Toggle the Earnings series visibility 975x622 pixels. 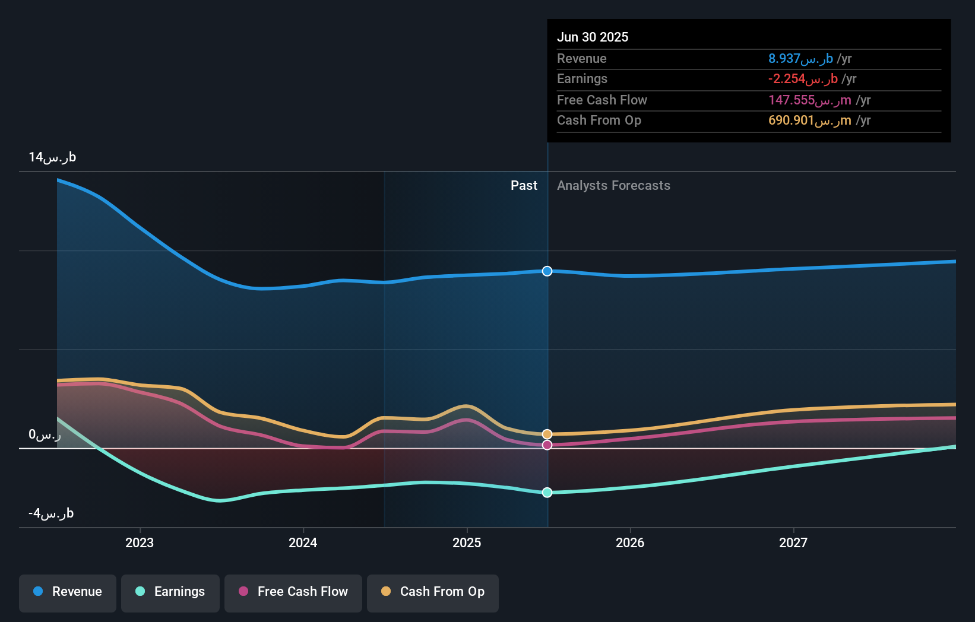pos(170,592)
